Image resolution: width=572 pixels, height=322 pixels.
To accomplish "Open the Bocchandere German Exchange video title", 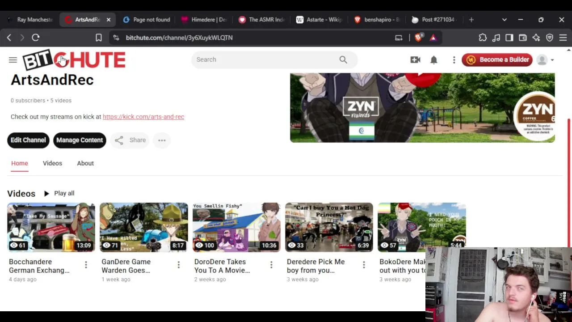I will tap(39, 266).
